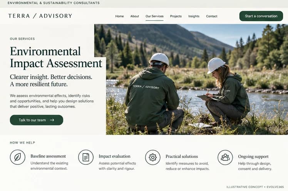Click 'Assess potential effects with clarity' text

tap(117, 166)
